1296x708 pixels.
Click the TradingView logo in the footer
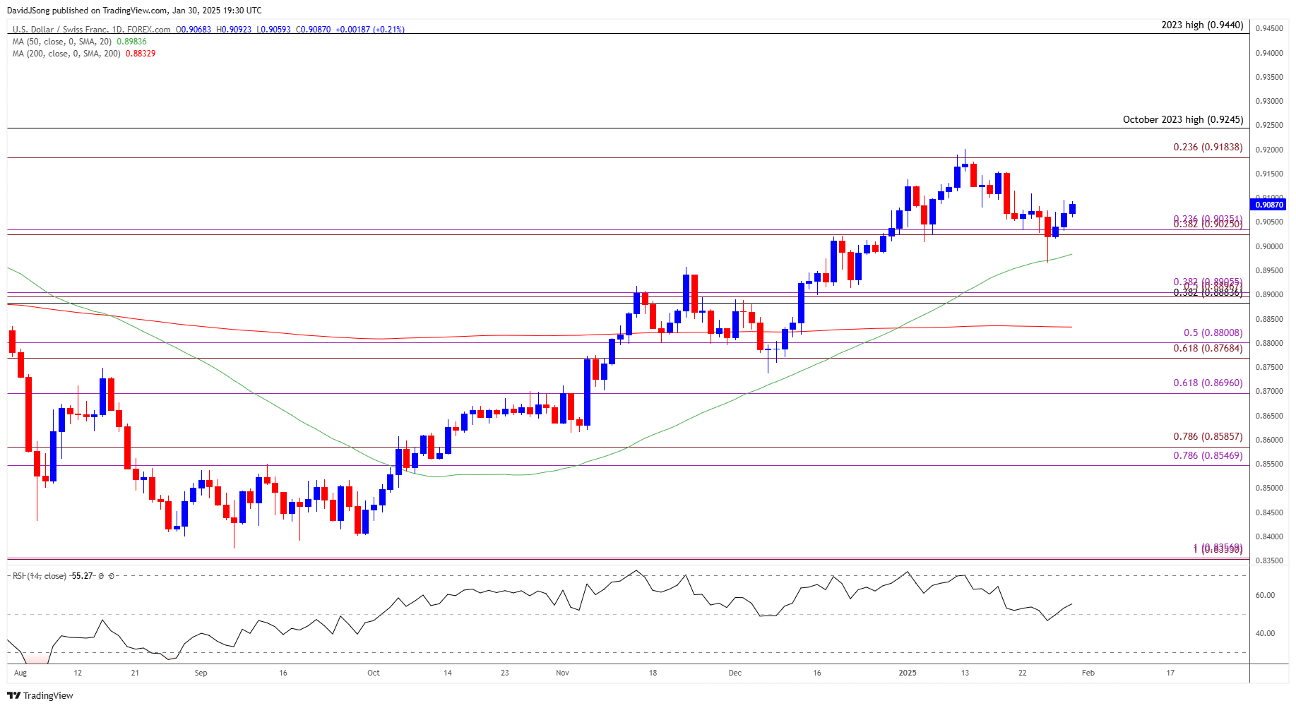click(x=40, y=695)
